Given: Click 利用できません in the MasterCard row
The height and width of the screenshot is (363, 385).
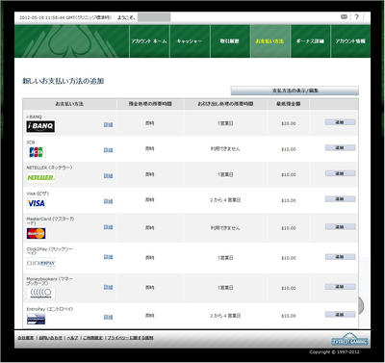Looking at the screenshot, I should [x=225, y=228].
